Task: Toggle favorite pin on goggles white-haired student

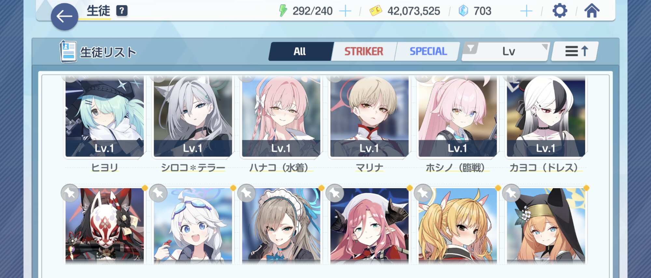Action: coord(158,193)
